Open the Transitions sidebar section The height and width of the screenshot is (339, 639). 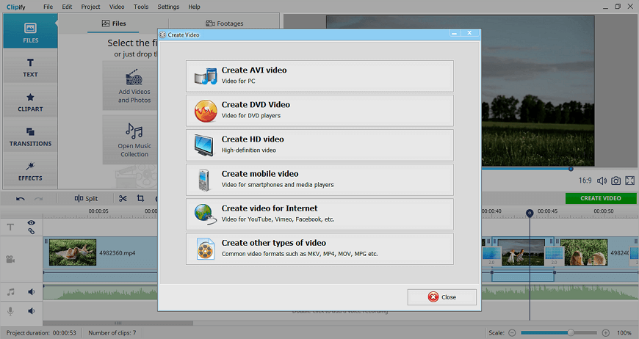pyautogui.click(x=31, y=136)
